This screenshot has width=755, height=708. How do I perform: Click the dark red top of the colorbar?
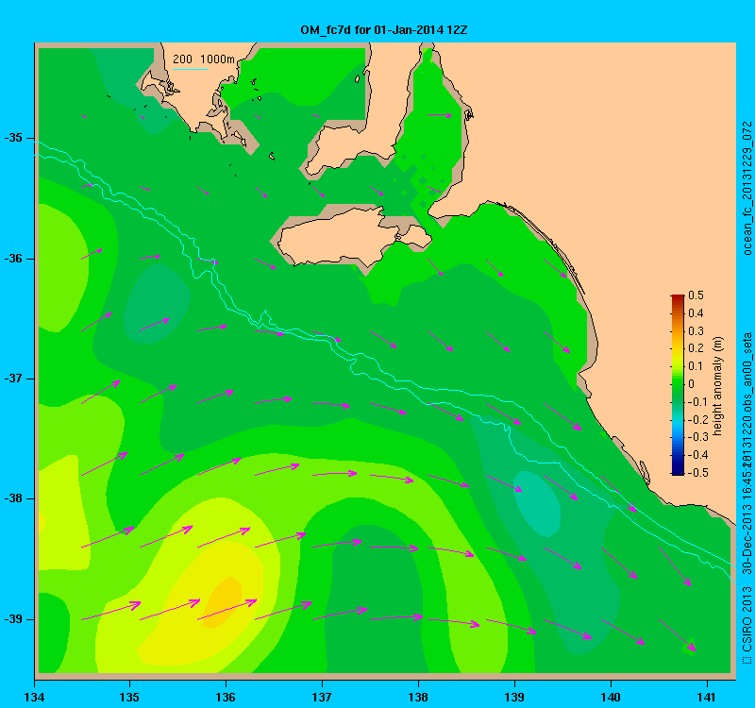(678, 298)
